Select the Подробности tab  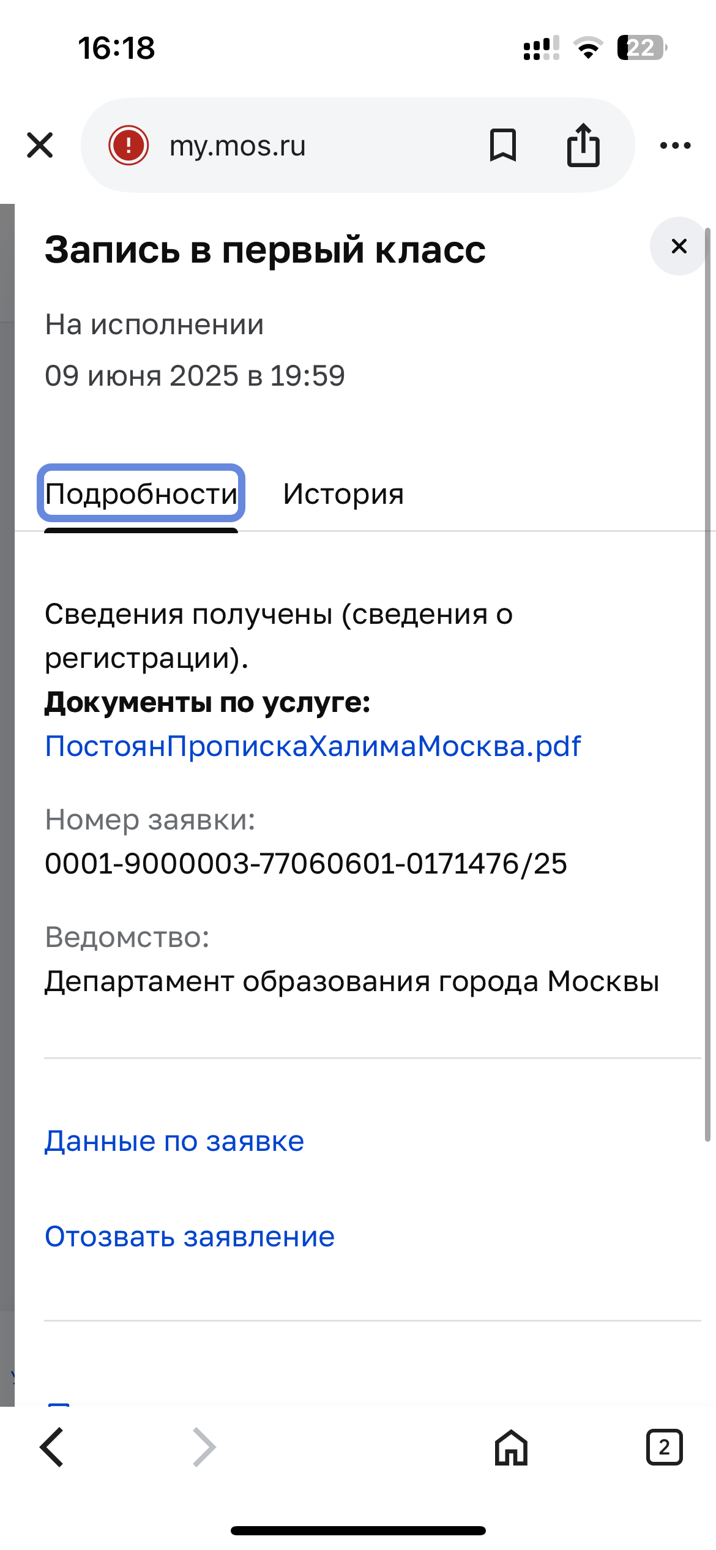coord(141,493)
